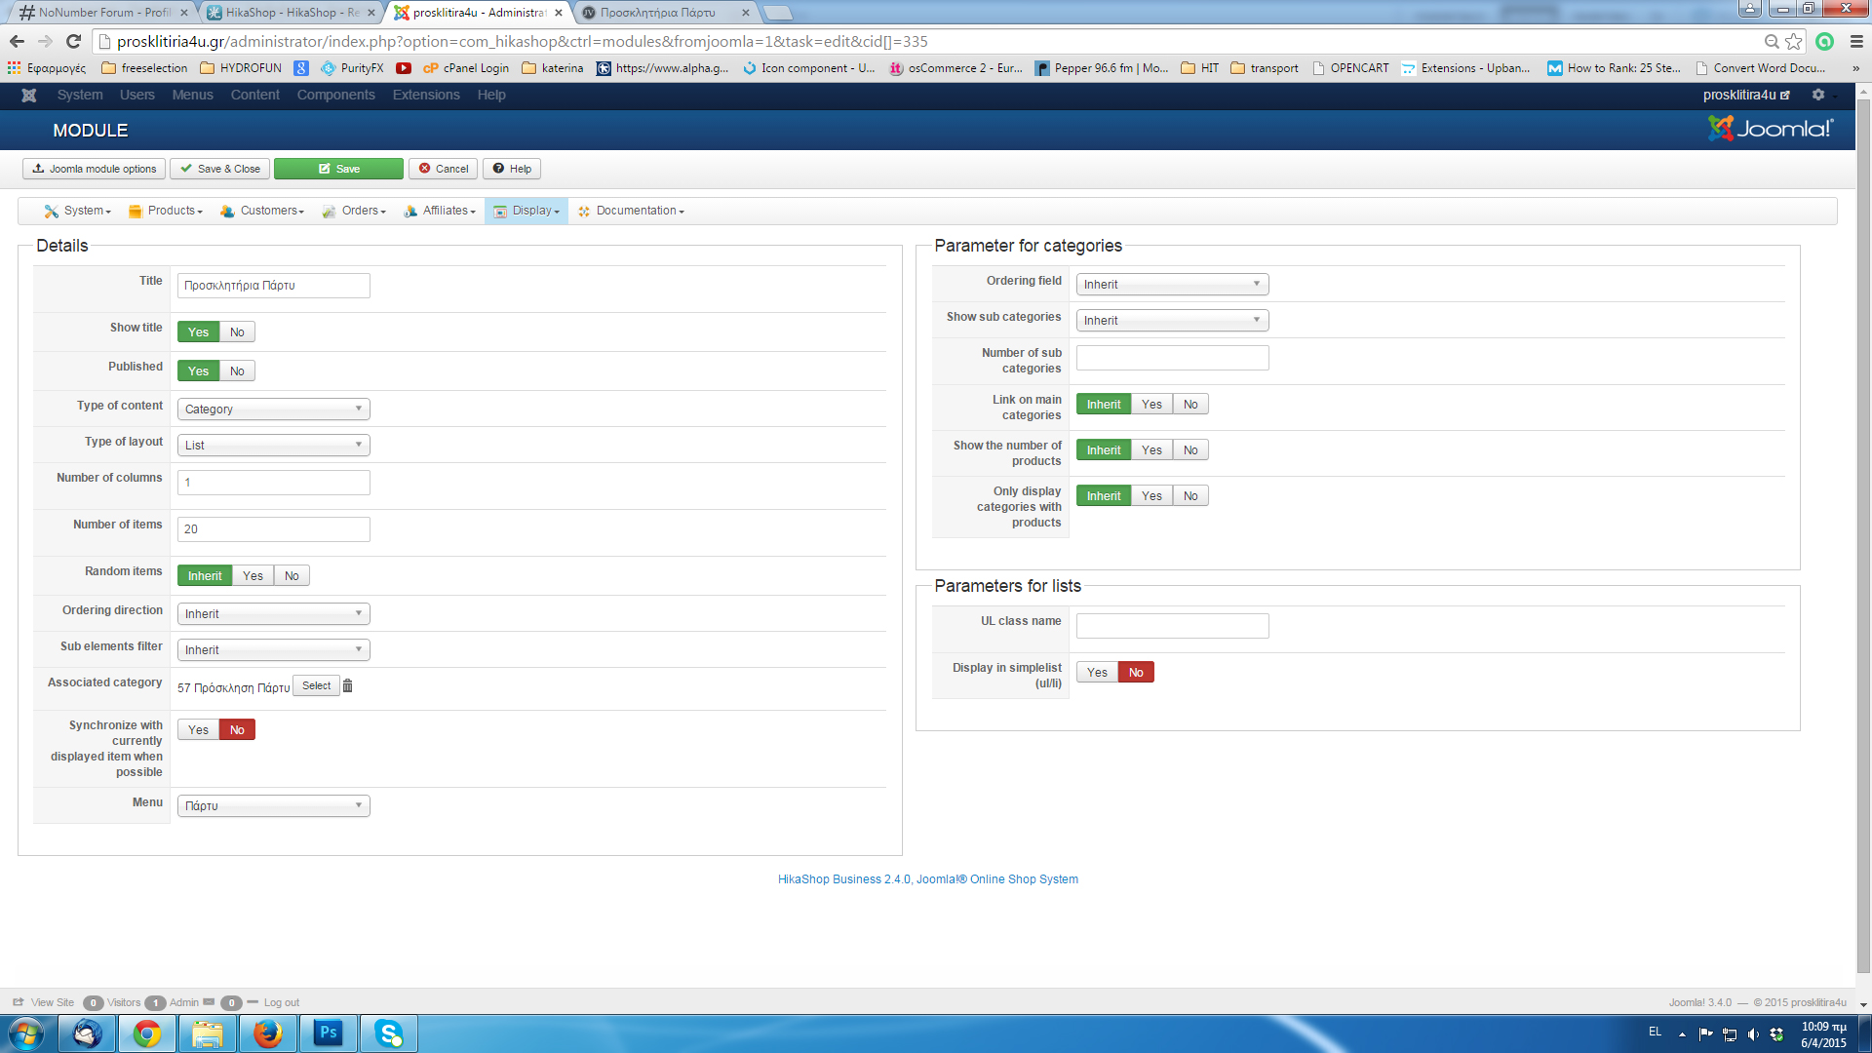Set Show title to No
Viewport: 1872px width, 1053px height.
pos(237,332)
